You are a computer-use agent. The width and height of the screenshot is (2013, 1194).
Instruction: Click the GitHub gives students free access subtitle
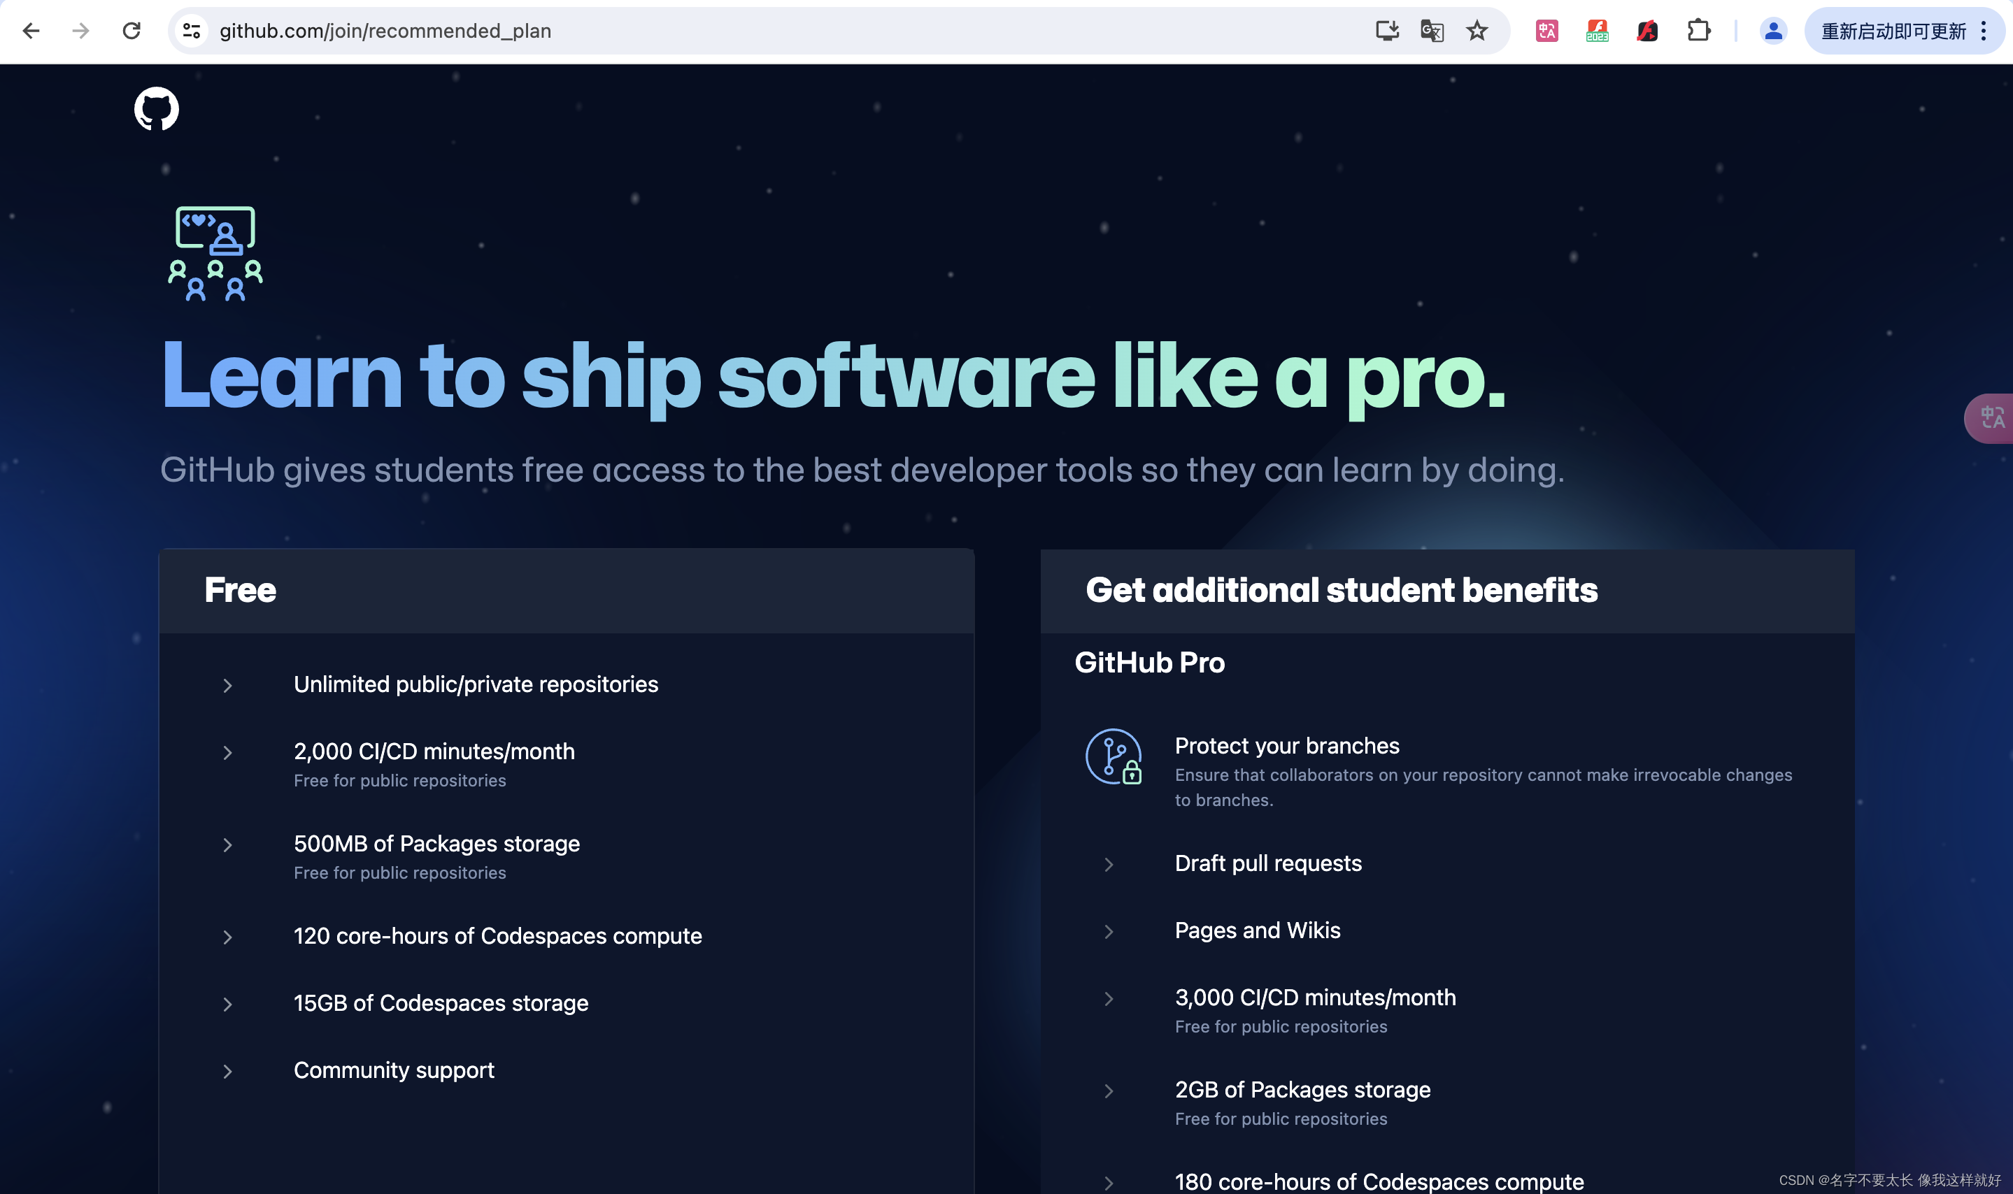click(x=862, y=470)
